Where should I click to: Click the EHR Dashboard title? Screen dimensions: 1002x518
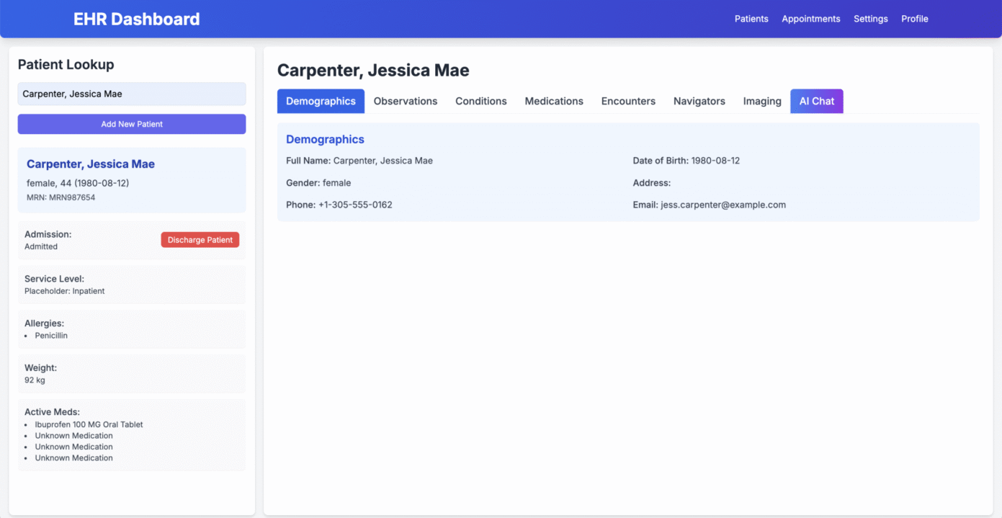(137, 19)
